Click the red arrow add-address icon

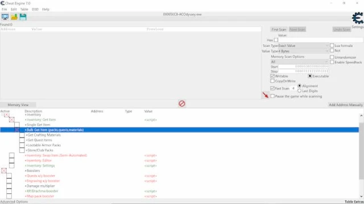(x=266, y=95)
